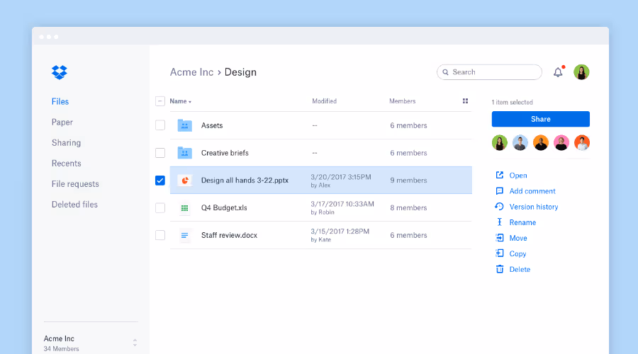The width and height of the screenshot is (638, 354).
Task: Click the Rename link
Action: click(522, 222)
